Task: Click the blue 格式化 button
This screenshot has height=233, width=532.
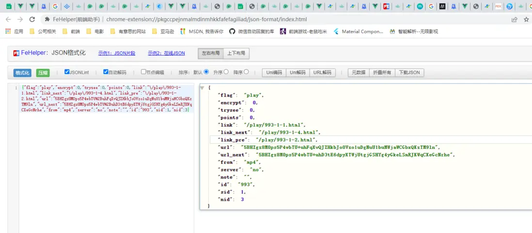Action: 22,73
